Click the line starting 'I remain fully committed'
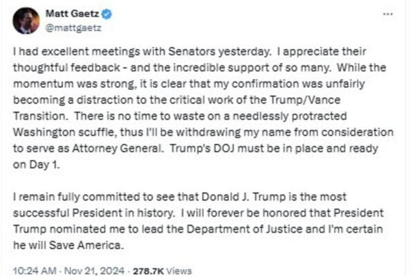 pos(180,197)
